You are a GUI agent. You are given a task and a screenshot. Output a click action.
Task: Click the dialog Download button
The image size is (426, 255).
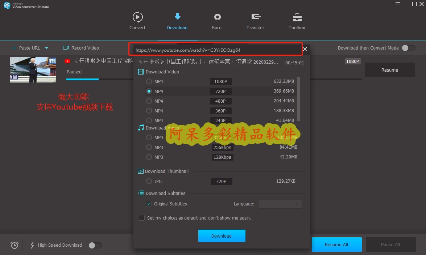point(222,236)
